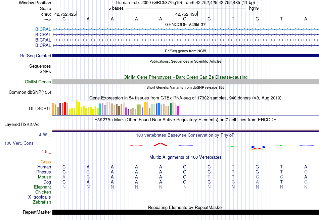
Task: Open Publications: Sequences in Scientific Articles title
Action: pyautogui.click(x=185, y=61)
